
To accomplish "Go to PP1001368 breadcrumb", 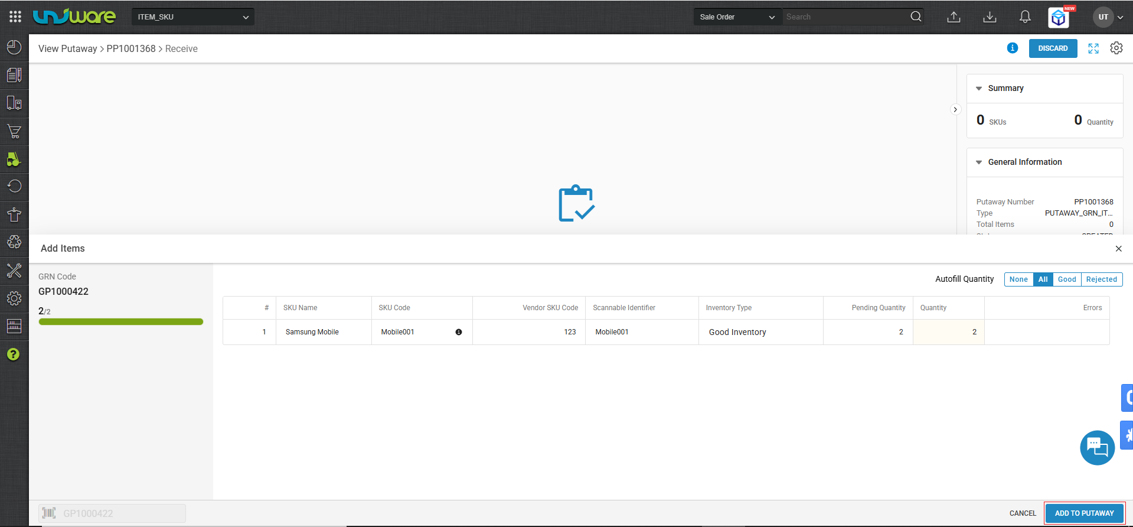I will point(131,49).
